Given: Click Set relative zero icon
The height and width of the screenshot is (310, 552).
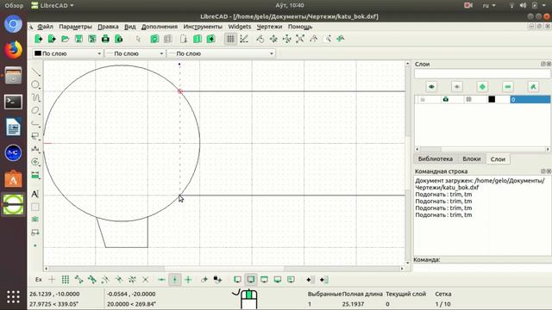Looking at the screenshot, I should click(204, 280).
